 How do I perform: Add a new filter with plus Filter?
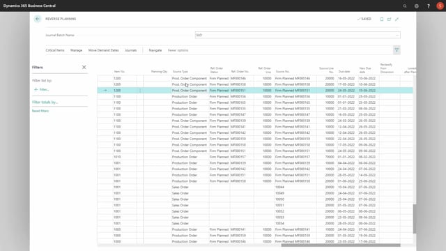tap(42, 89)
